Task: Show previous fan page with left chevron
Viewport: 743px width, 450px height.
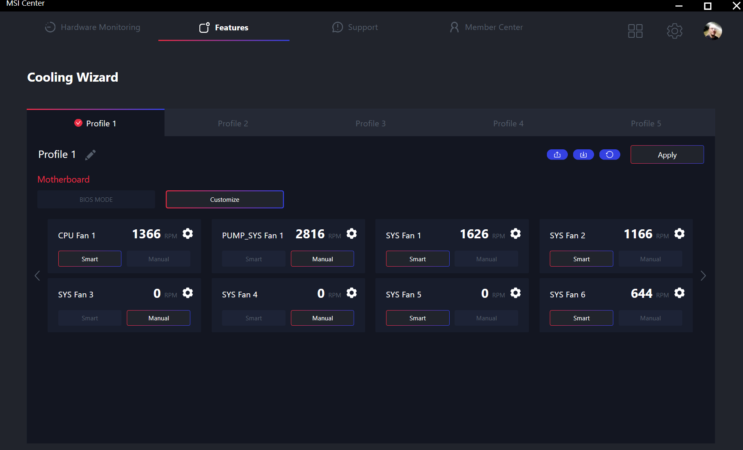Action: [x=37, y=276]
